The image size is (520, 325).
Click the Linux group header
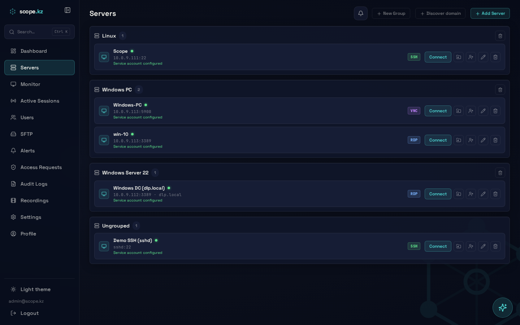(x=109, y=36)
